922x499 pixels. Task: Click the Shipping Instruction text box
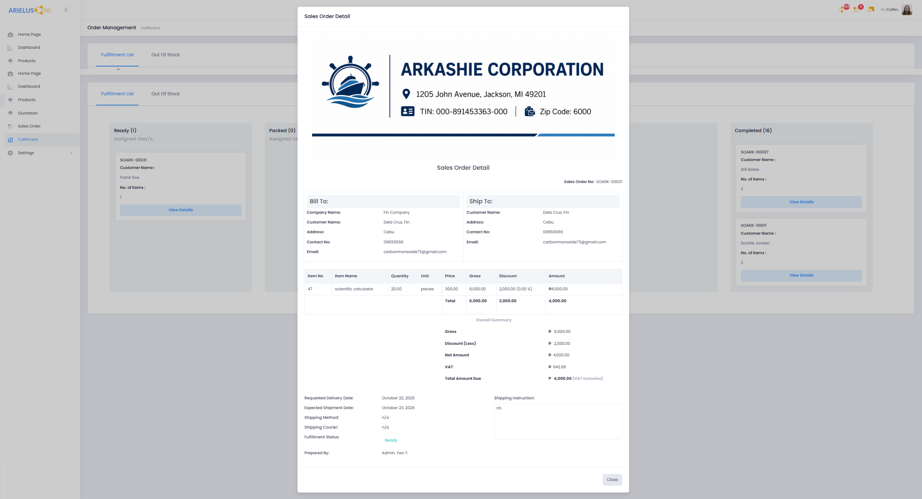coord(558,421)
